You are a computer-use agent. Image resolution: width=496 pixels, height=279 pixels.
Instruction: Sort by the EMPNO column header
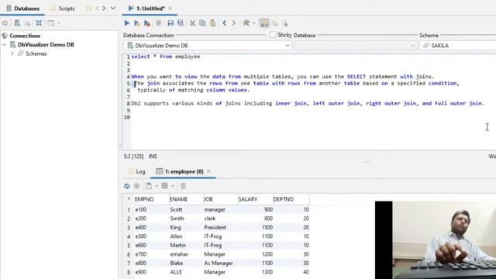152,199
